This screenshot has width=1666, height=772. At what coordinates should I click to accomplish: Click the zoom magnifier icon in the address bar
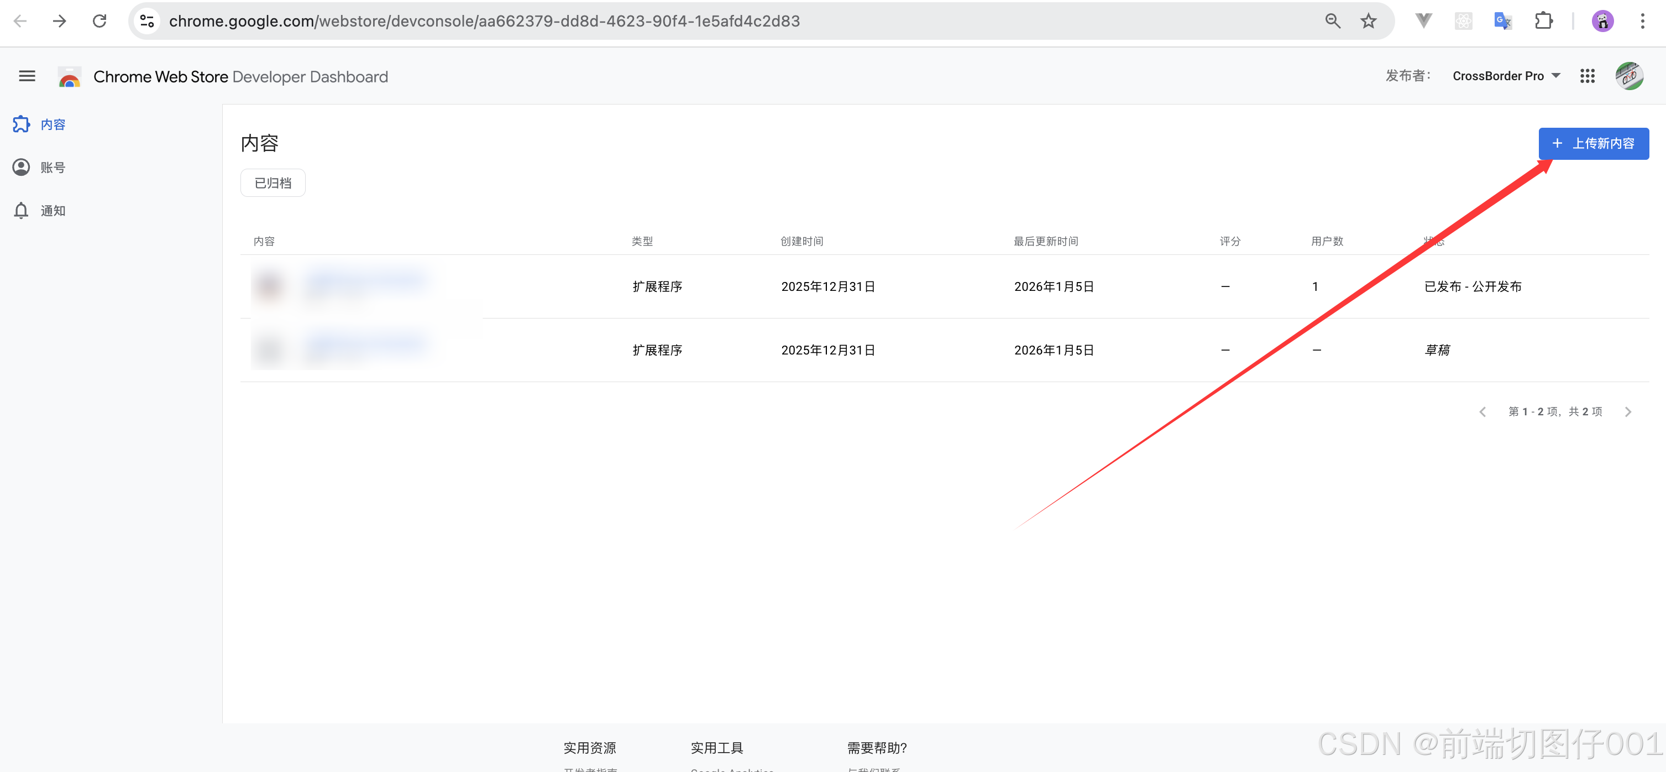tap(1332, 22)
